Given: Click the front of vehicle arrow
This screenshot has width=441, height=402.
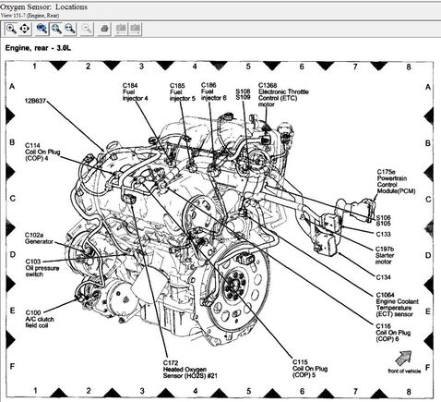Looking at the screenshot, I should (x=403, y=359).
